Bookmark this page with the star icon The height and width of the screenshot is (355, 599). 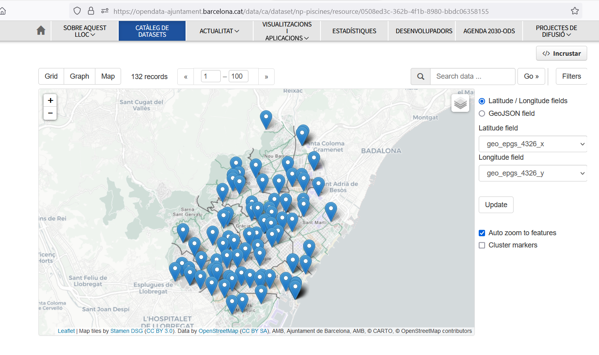pos(574,11)
